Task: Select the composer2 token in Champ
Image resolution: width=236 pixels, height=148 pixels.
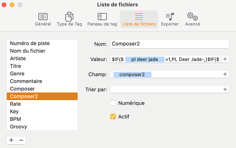Action: (132, 74)
